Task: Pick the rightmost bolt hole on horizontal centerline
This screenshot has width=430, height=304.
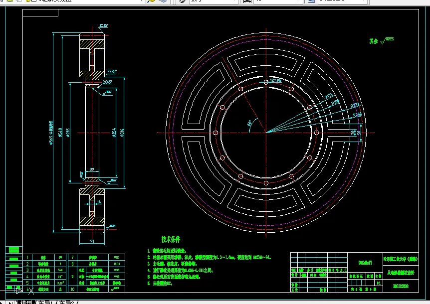Action: pos(316,133)
